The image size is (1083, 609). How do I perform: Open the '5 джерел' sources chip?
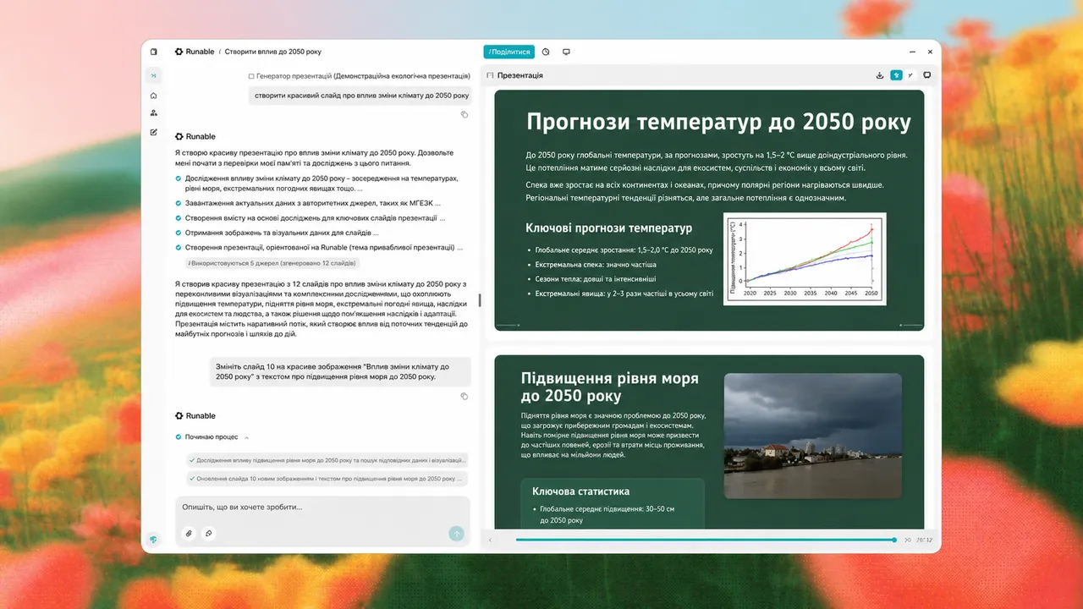pyautogui.click(x=272, y=264)
